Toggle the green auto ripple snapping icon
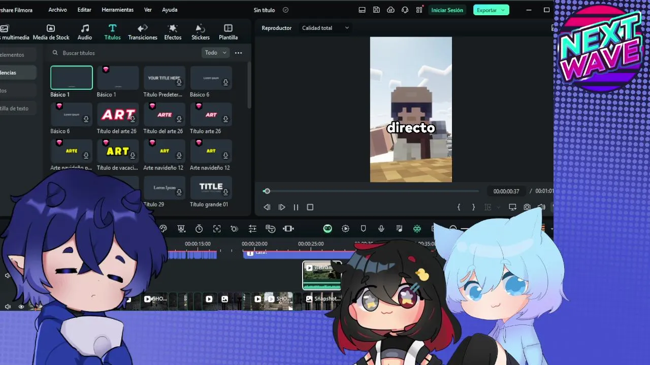This screenshot has height=365, width=650. (x=417, y=229)
